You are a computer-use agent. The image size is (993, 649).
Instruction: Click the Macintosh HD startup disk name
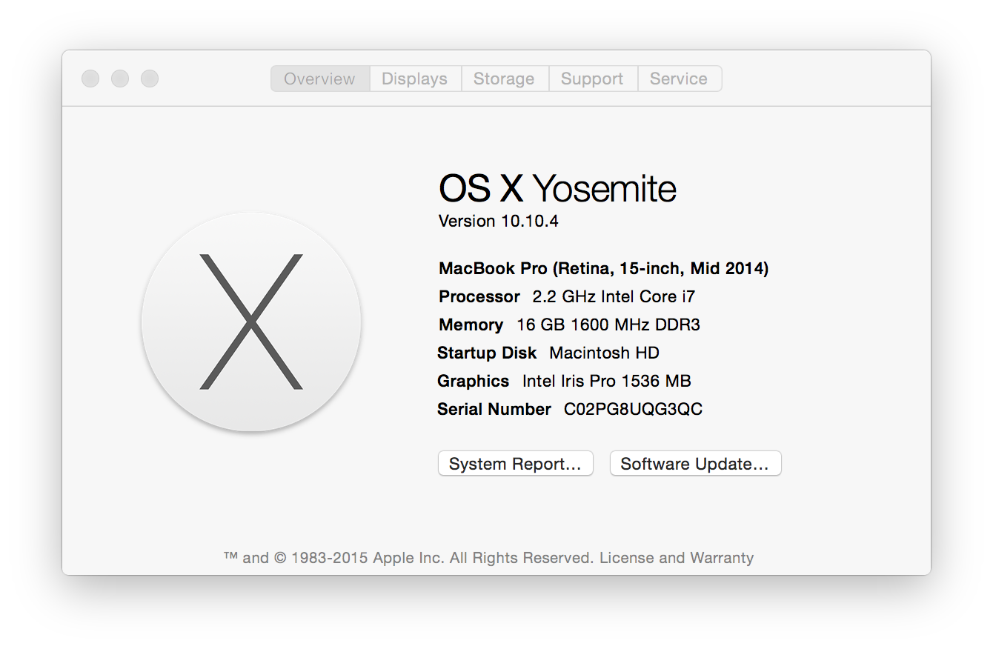pos(604,353)
